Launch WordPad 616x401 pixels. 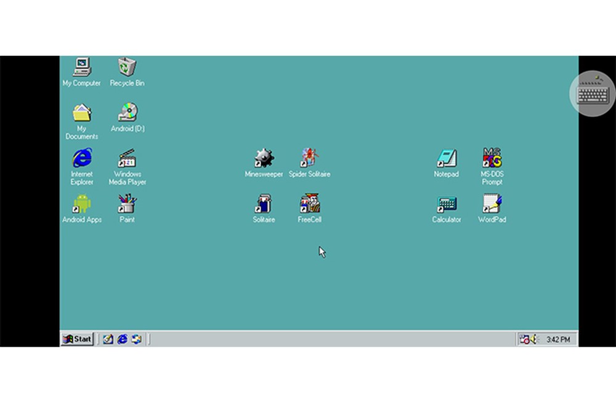491,203
